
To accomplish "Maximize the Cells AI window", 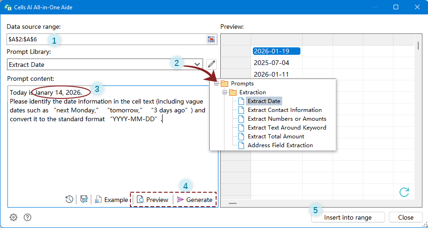I will pos(396,7).
